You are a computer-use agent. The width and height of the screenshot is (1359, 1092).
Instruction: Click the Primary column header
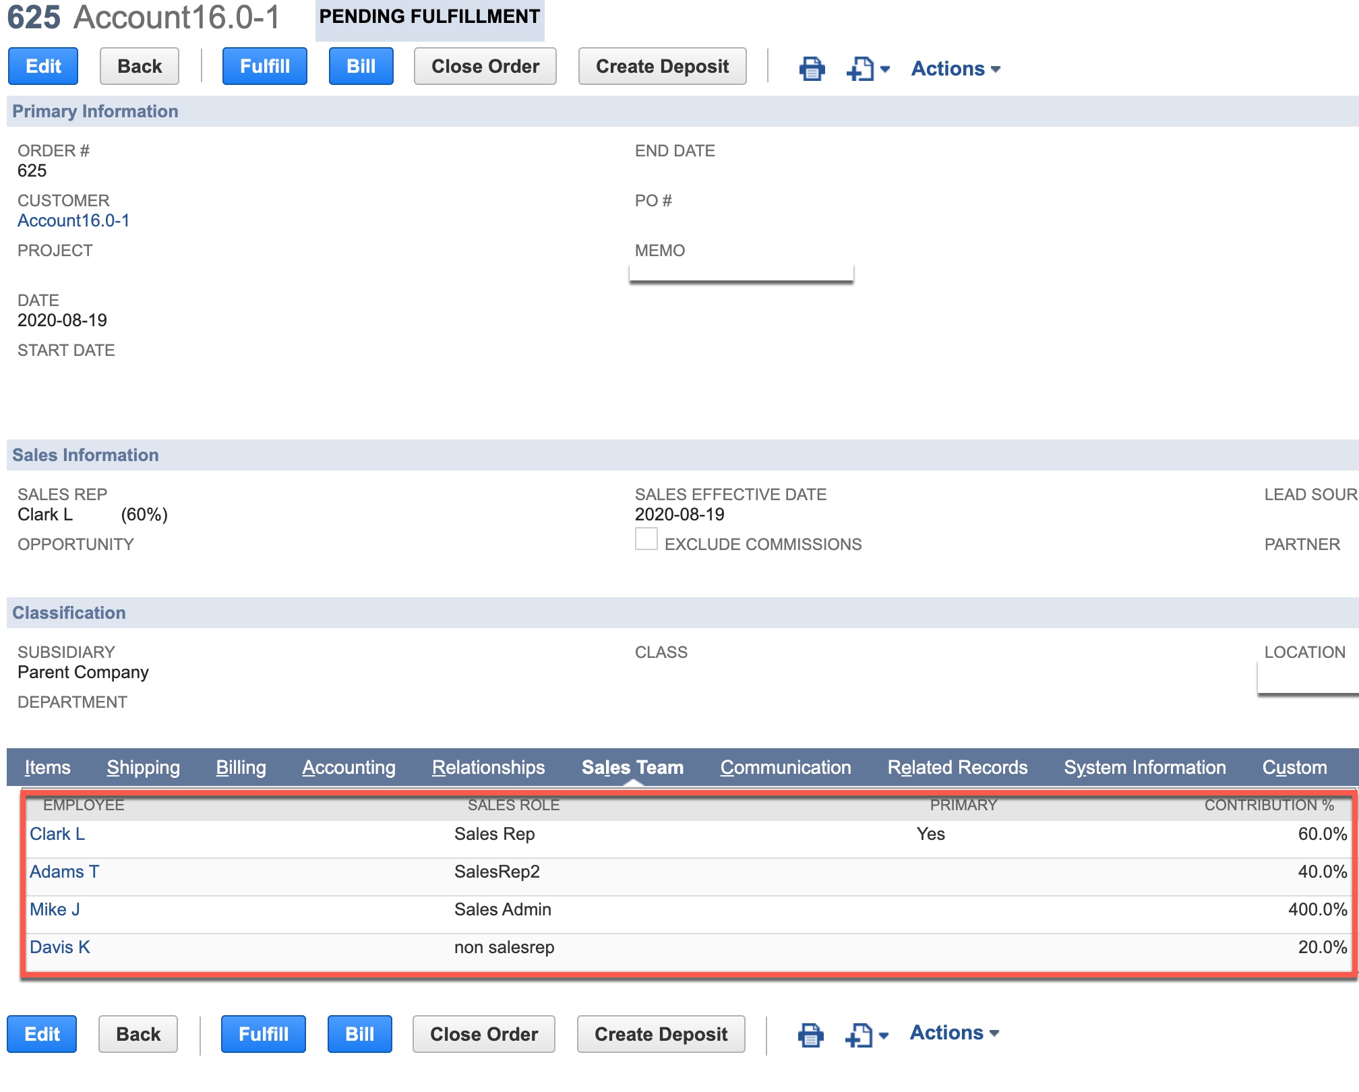click(x=963, y=805)
